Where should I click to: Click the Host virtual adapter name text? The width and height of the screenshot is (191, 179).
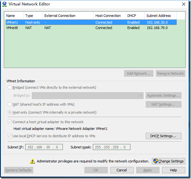point(60,129)
